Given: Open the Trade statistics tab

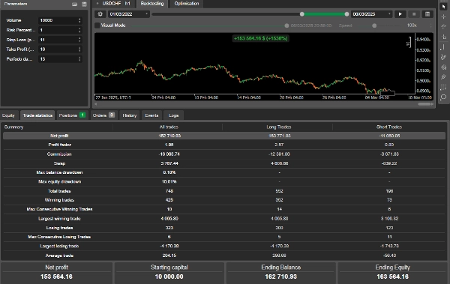Looking at the screenshot, I should [37, 115].
